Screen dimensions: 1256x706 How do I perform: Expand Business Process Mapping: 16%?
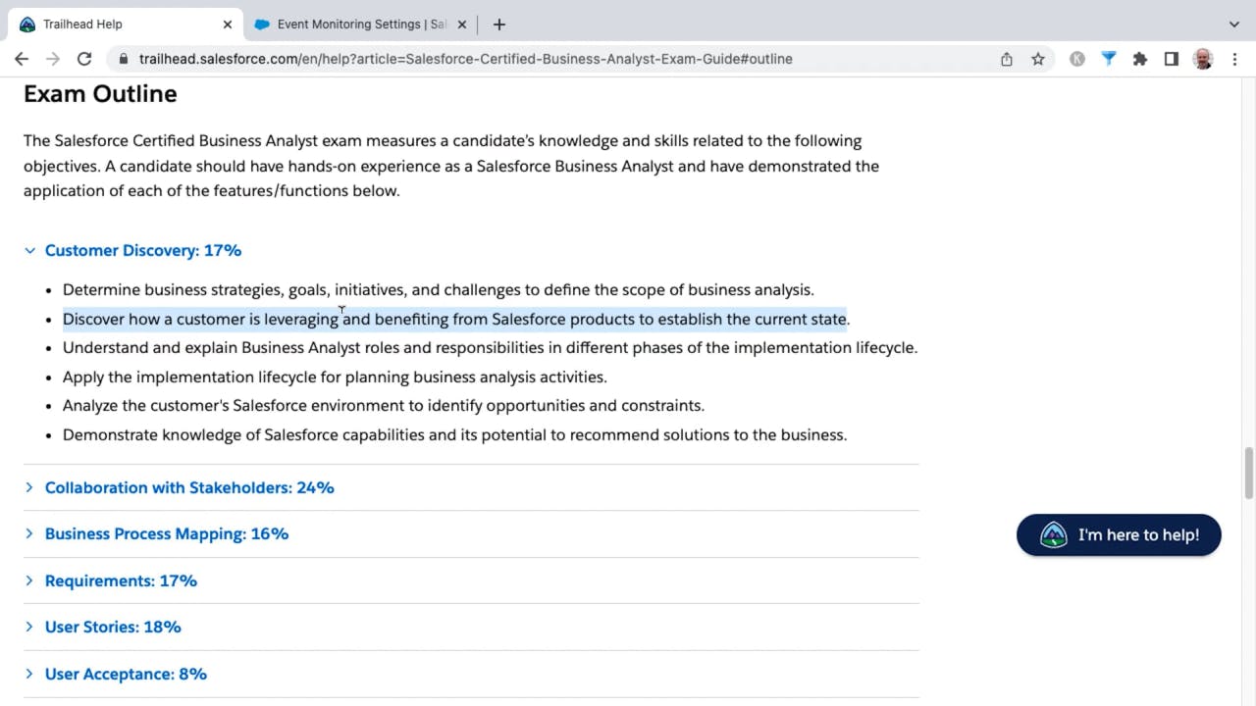point(166,534)
